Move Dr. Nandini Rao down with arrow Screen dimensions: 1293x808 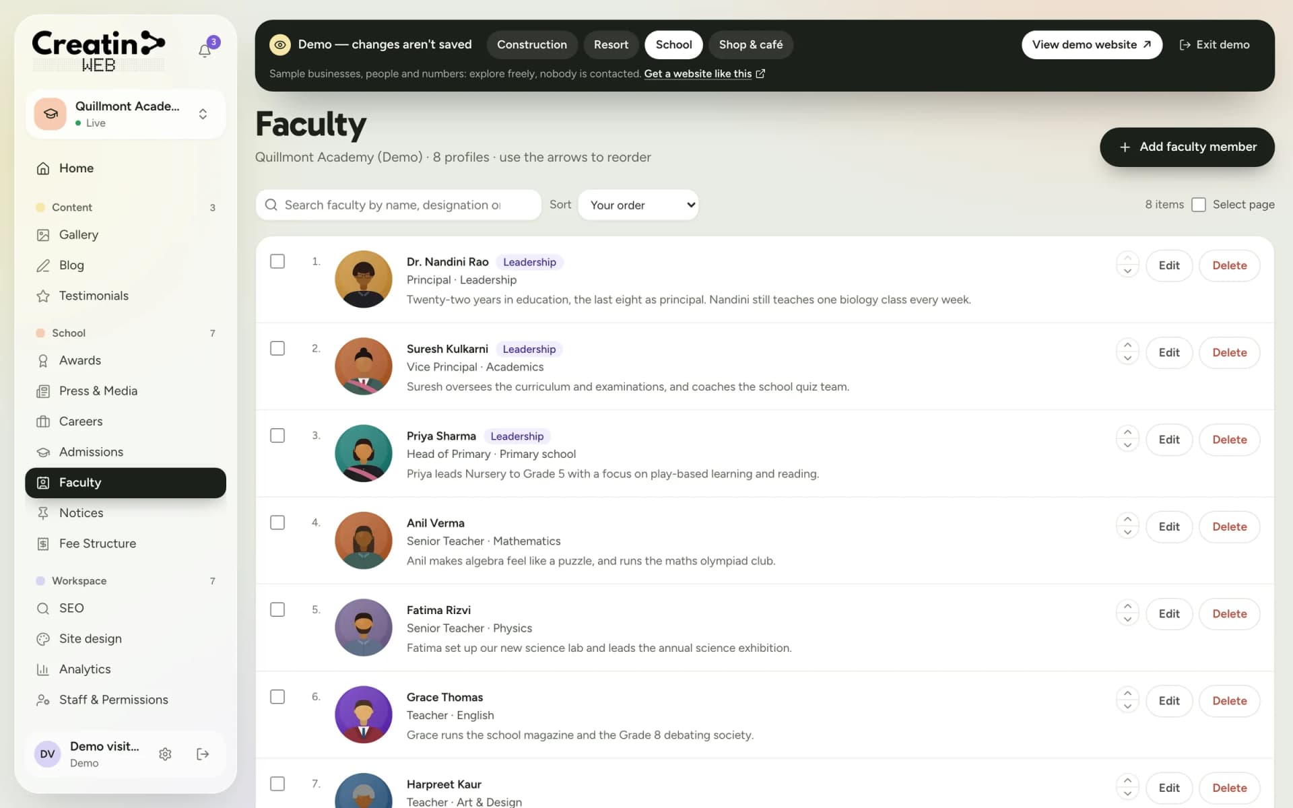point(1127,271)
